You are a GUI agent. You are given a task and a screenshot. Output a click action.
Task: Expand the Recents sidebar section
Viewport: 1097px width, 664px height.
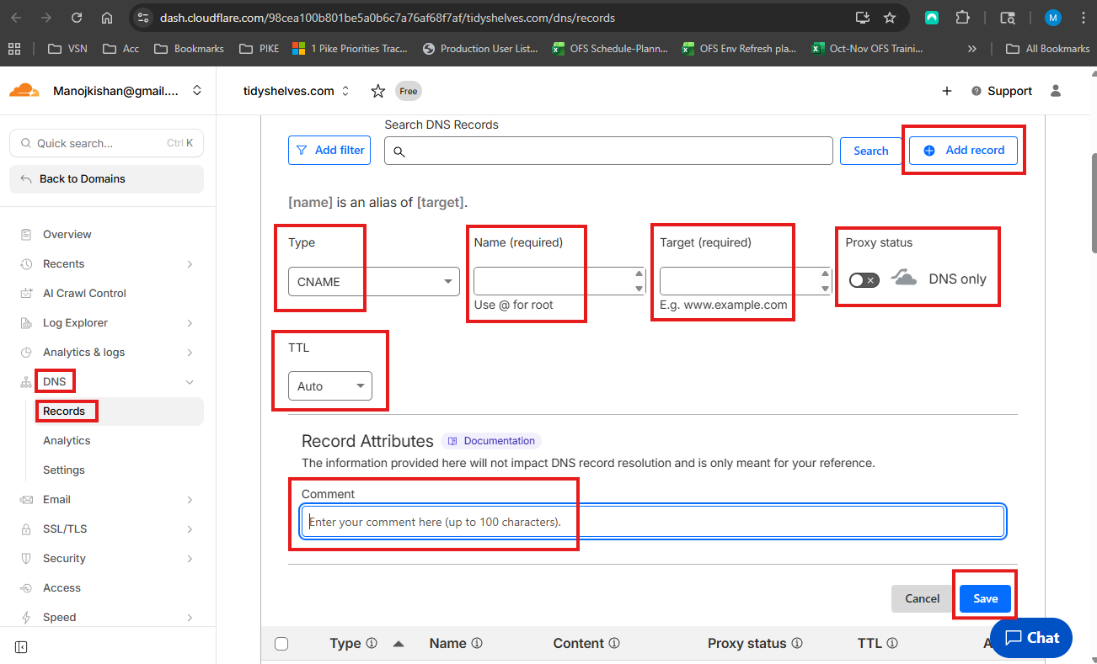190,264
